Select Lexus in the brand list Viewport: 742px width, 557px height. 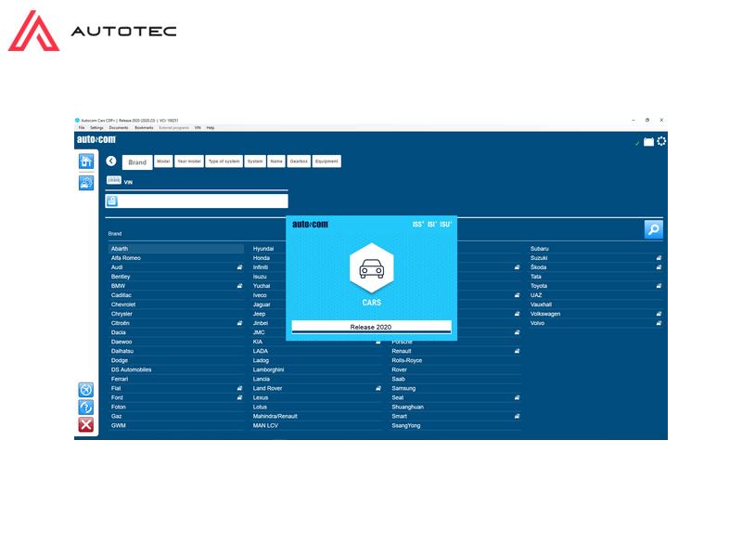[316, 397]
